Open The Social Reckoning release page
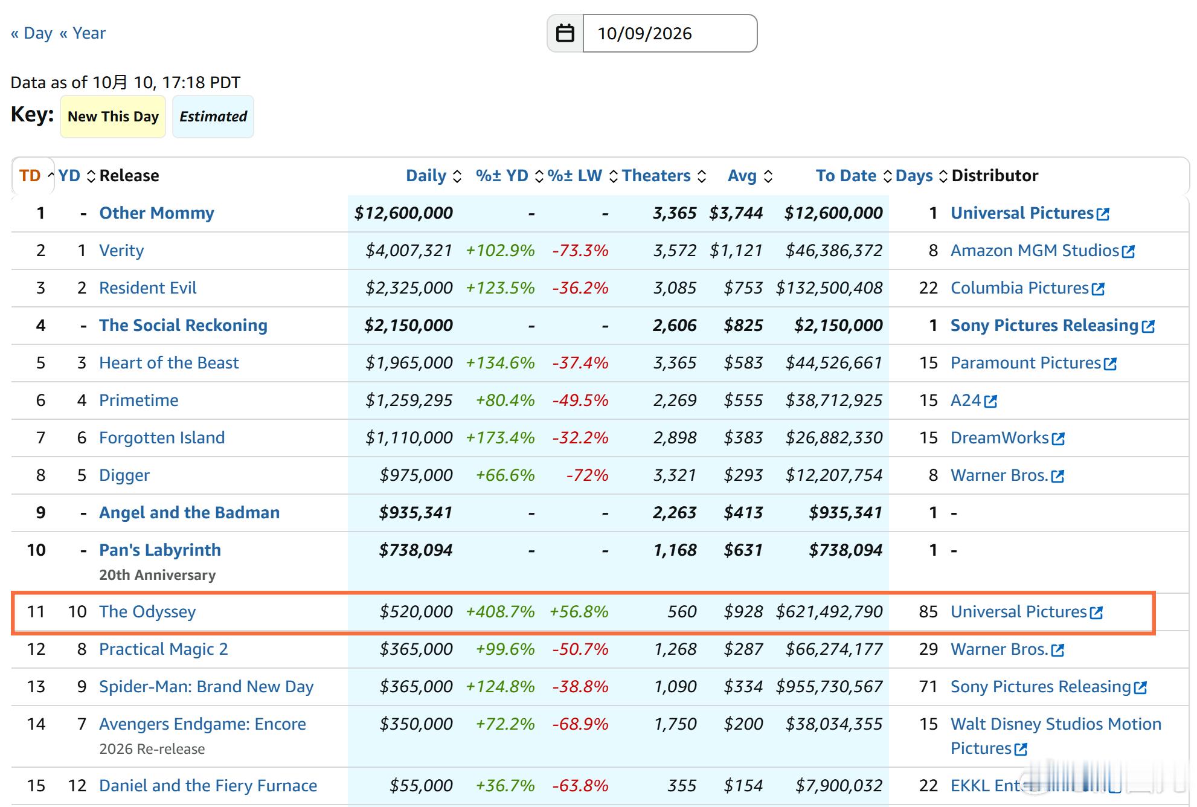The image size is (1197, 807). [183, 326]
